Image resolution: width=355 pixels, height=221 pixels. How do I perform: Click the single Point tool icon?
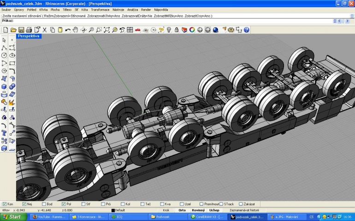click(12, 40)
